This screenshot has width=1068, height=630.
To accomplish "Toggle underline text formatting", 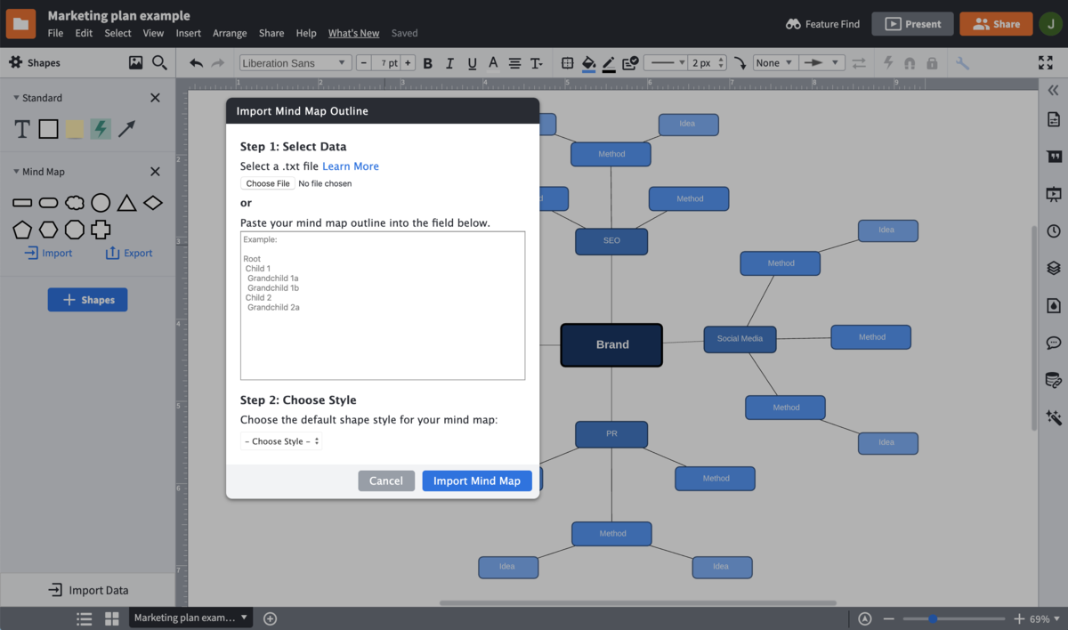I will 472,63.
